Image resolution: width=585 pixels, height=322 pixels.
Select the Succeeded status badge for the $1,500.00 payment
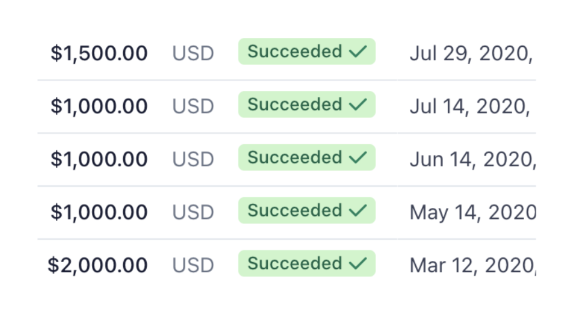(306, 52)
